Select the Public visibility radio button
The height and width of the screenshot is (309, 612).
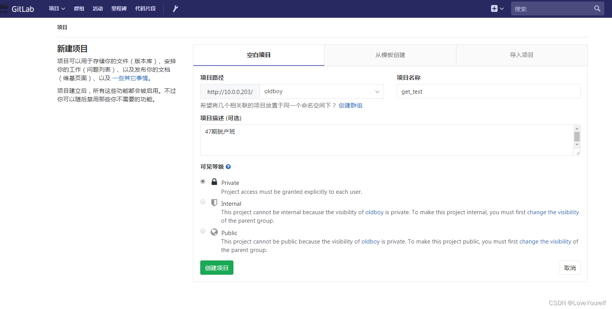tap(203, 231)
